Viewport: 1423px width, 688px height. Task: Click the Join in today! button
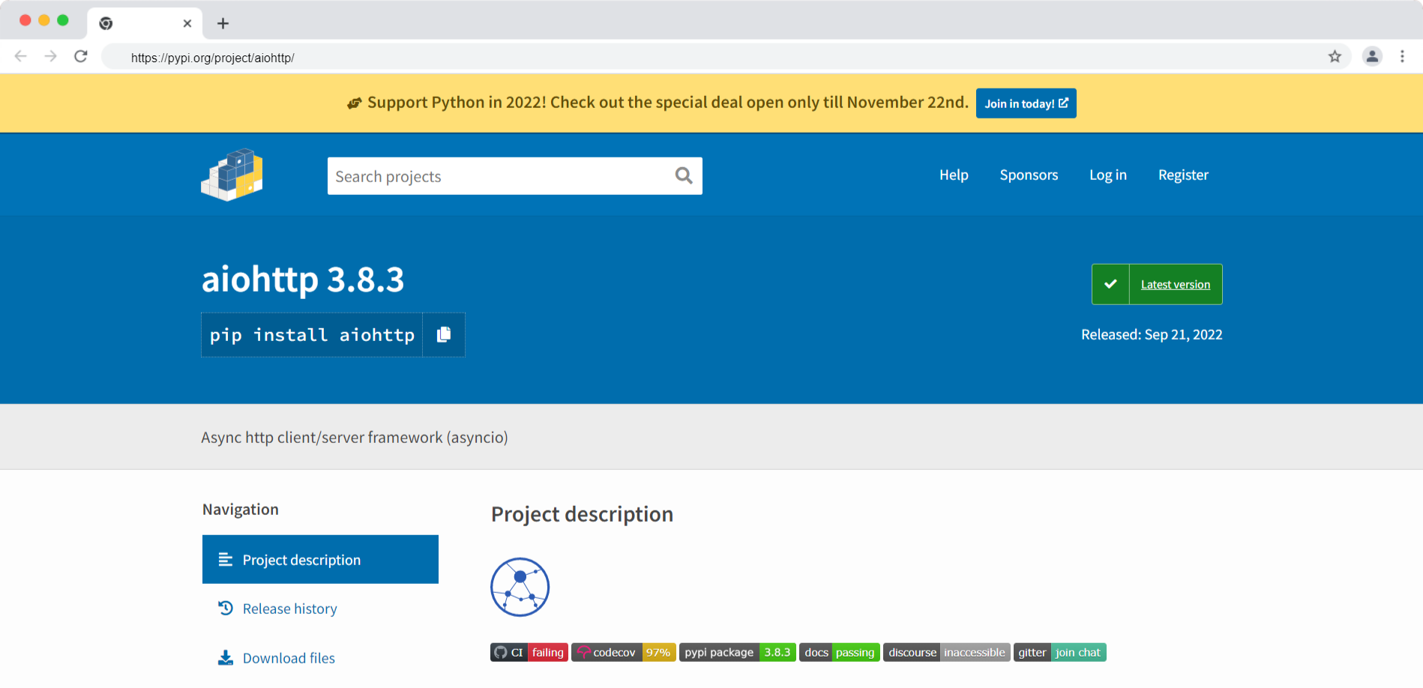click(1026, 103)
